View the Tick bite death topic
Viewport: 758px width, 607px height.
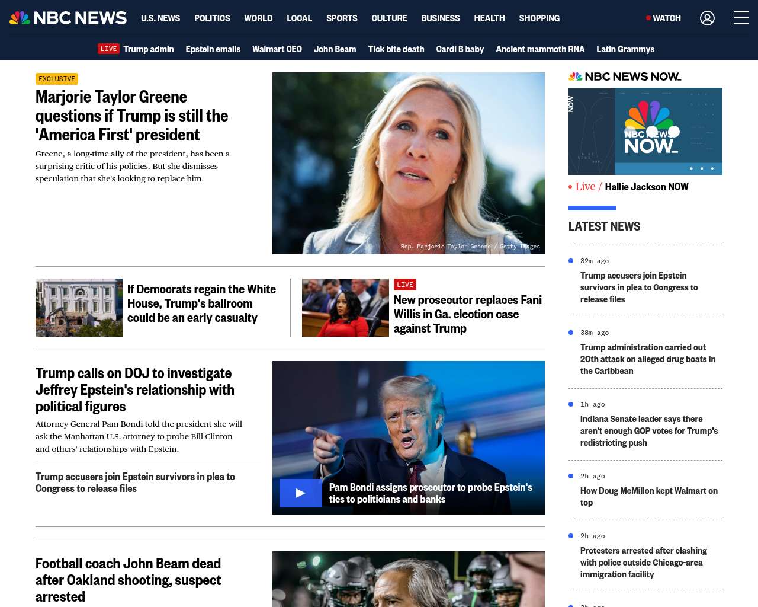396,49
